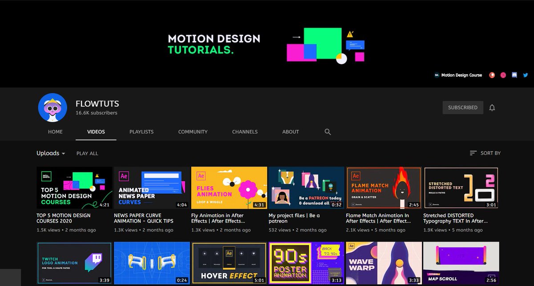The height and width of the screenshot is (286, 534).
Task: Play the Flies Animation thumbnail
Action: pyautogui.click(x=229, y=188)
